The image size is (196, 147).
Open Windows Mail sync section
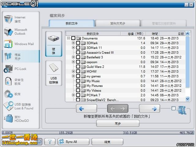click(x=8, y=44)
